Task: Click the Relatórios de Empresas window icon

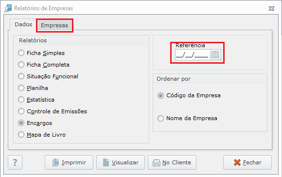Action: coord(8,8)
